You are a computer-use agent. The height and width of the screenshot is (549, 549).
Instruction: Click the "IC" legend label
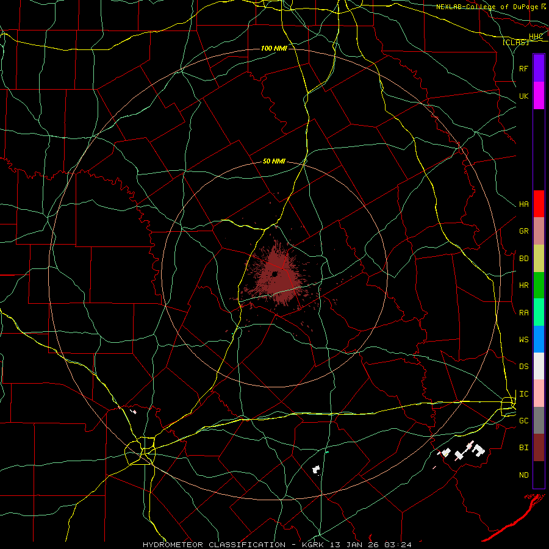click(x=523, y=394)
